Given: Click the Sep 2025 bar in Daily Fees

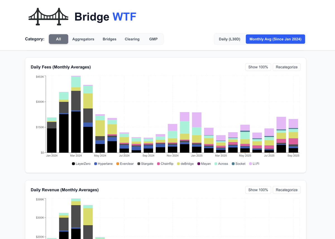Looking at the screenshot, I should tap(293, 136).
